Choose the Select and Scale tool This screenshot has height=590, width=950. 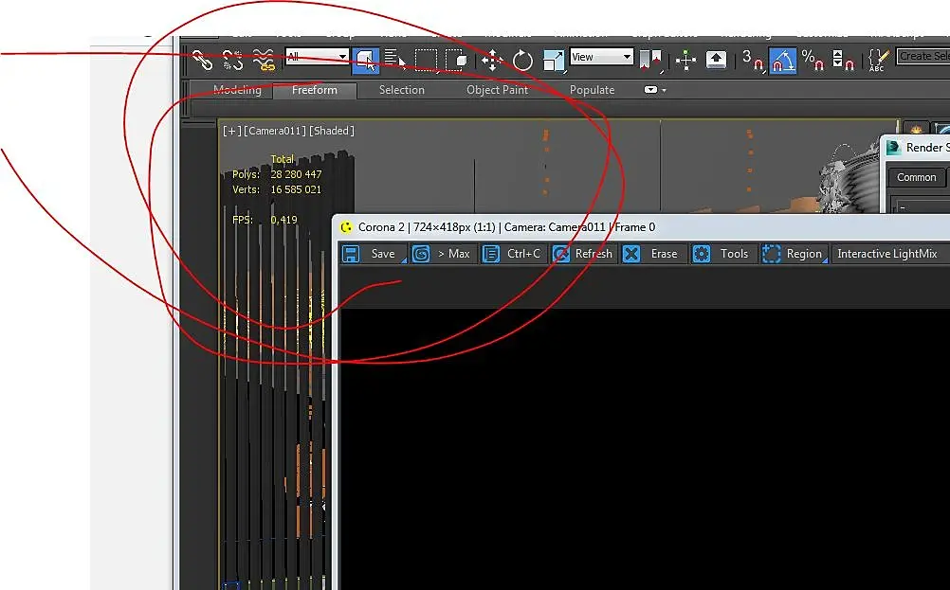point(553,61)
